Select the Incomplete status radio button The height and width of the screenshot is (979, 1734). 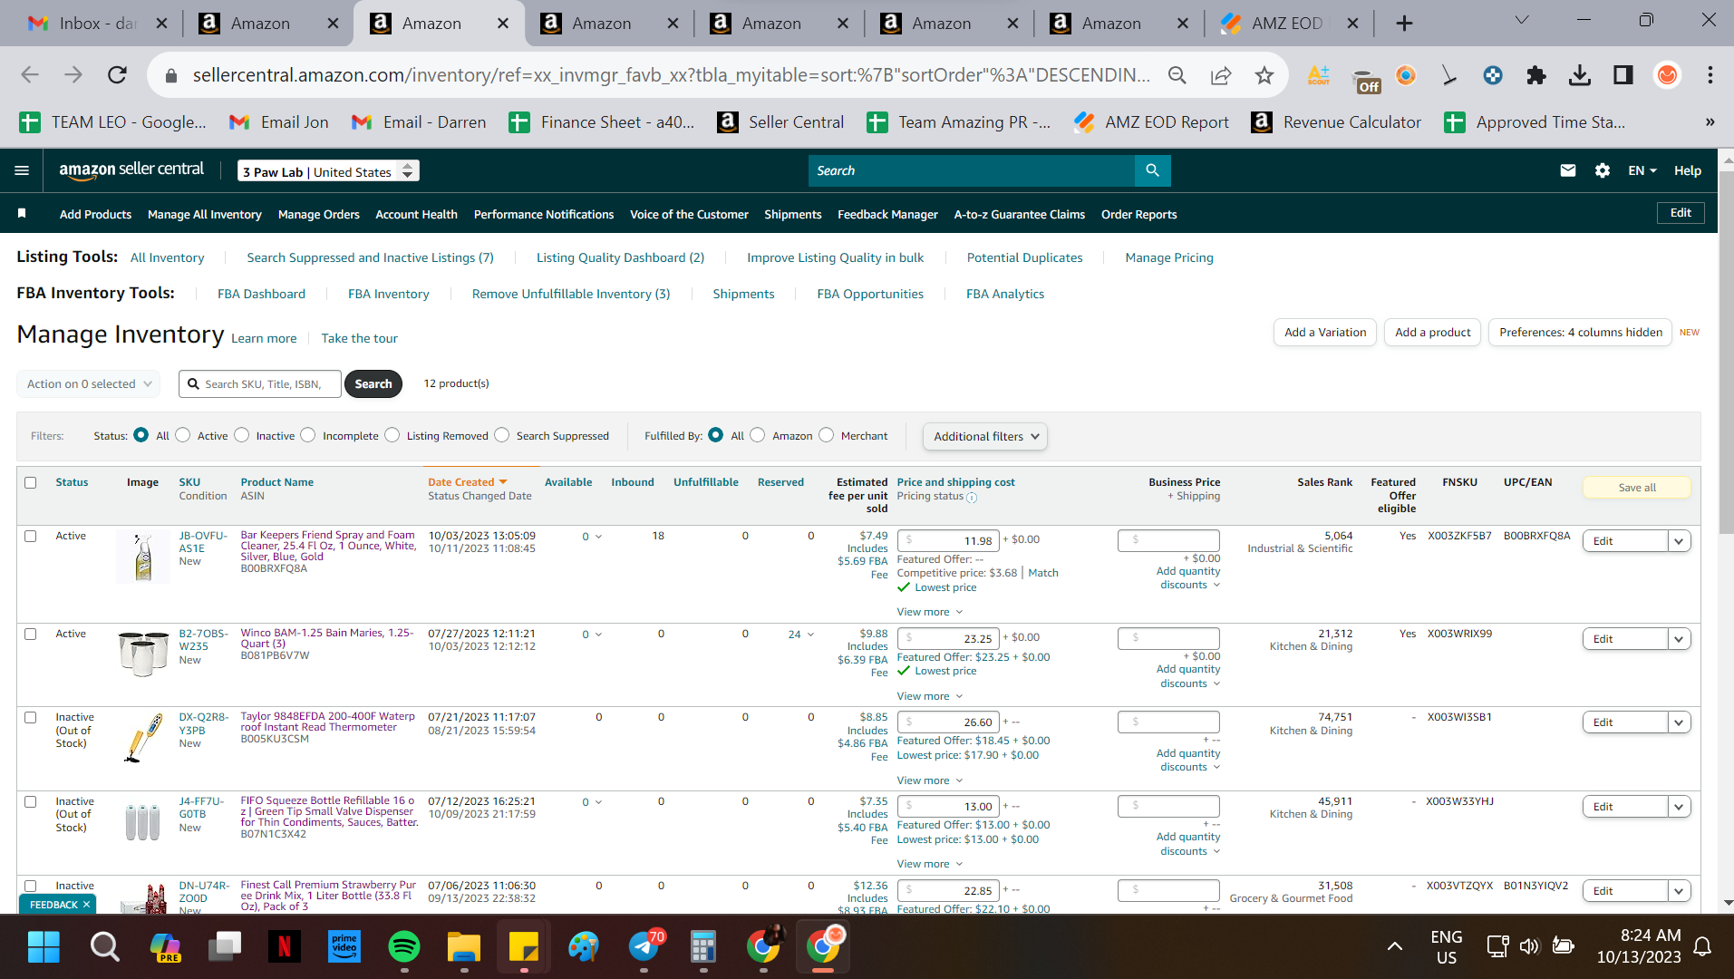click(308, 435)
